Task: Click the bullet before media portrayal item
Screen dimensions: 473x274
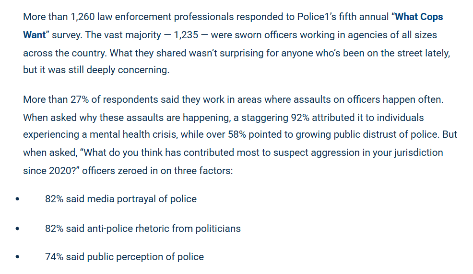Action: tap(17, 199)
